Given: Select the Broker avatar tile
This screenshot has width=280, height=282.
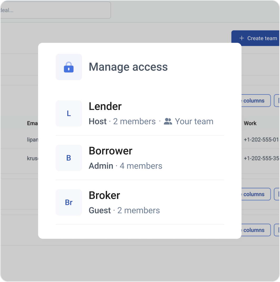Looking at the screenshot, I should 69,202.
